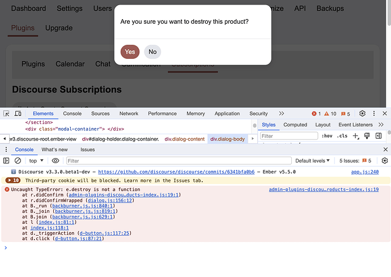This screenshot has height=277, width=391.
Task: Open DevTools settings gear
Action: pyautogui.click(x=362, y=114)
